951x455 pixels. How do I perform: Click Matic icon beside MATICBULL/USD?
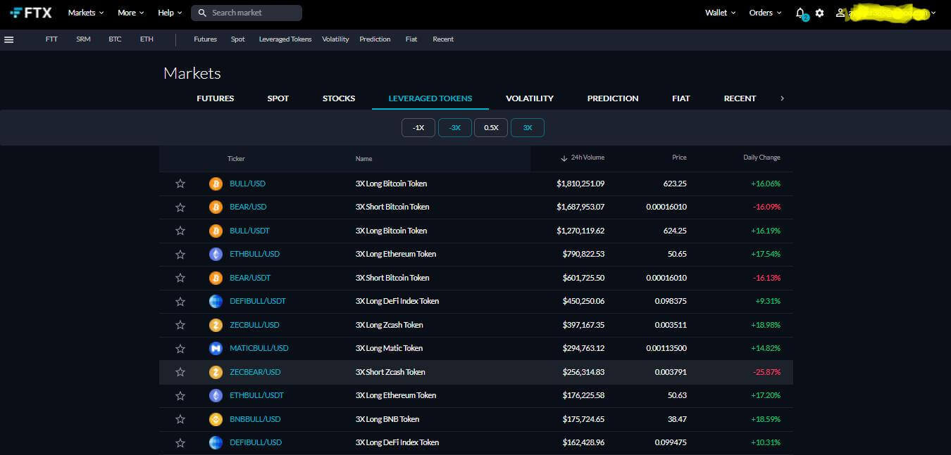tap(216, 348)
